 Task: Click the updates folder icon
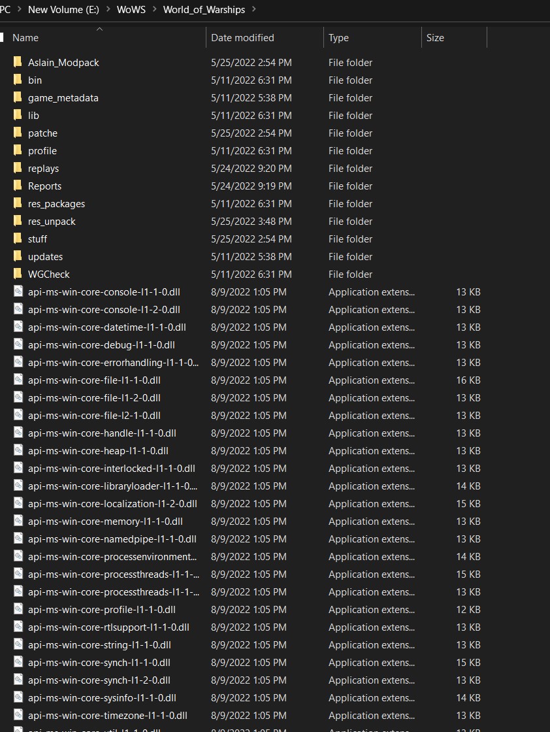18,256
